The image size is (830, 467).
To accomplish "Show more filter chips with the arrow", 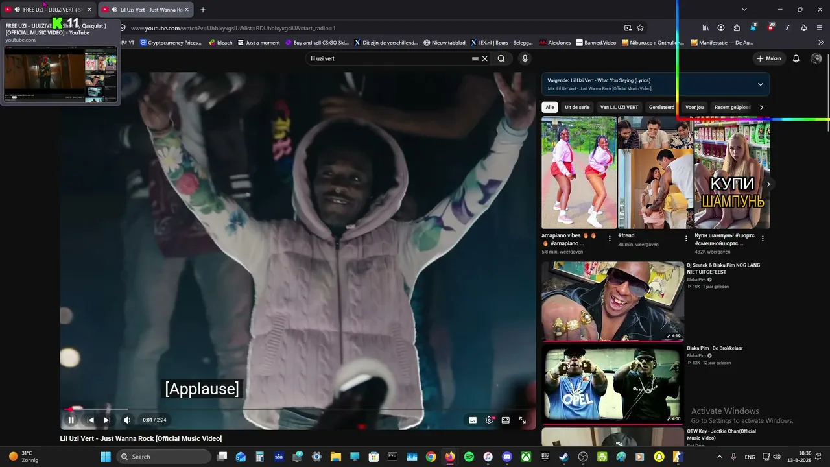I will click(x=761, y=107).
